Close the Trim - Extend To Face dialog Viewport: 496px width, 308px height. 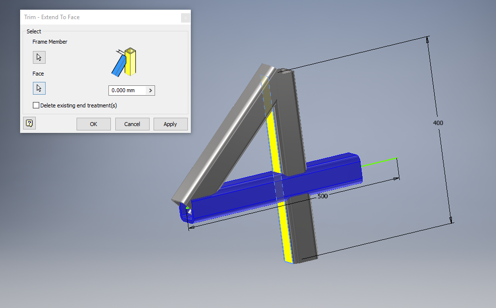click(185, 18)
